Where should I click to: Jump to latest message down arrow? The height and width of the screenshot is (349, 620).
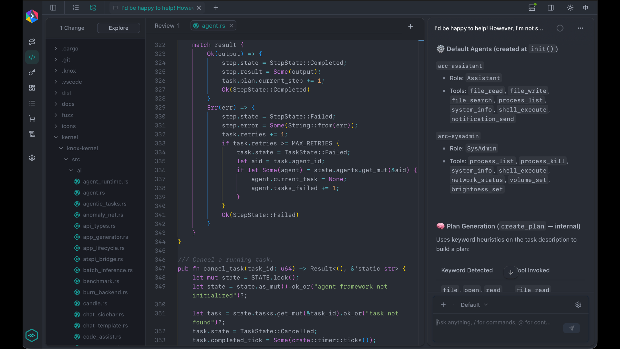(511, 272)
